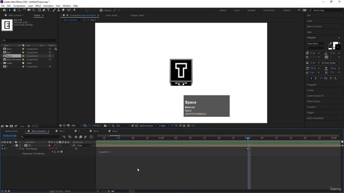
Task: Select the Eraser tool
Action: pos(63,10)
